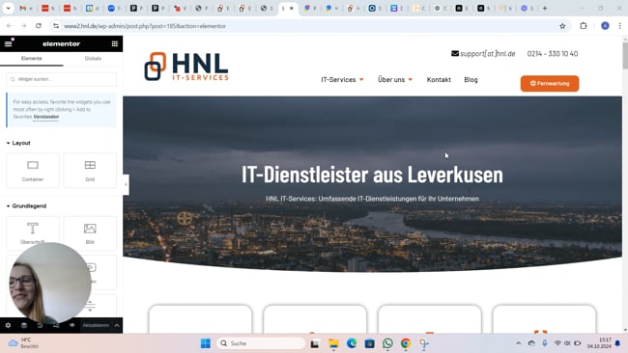Reload the browser page
Image resolution: width=628 pixels, height=353 pixels.
(39, 26)
